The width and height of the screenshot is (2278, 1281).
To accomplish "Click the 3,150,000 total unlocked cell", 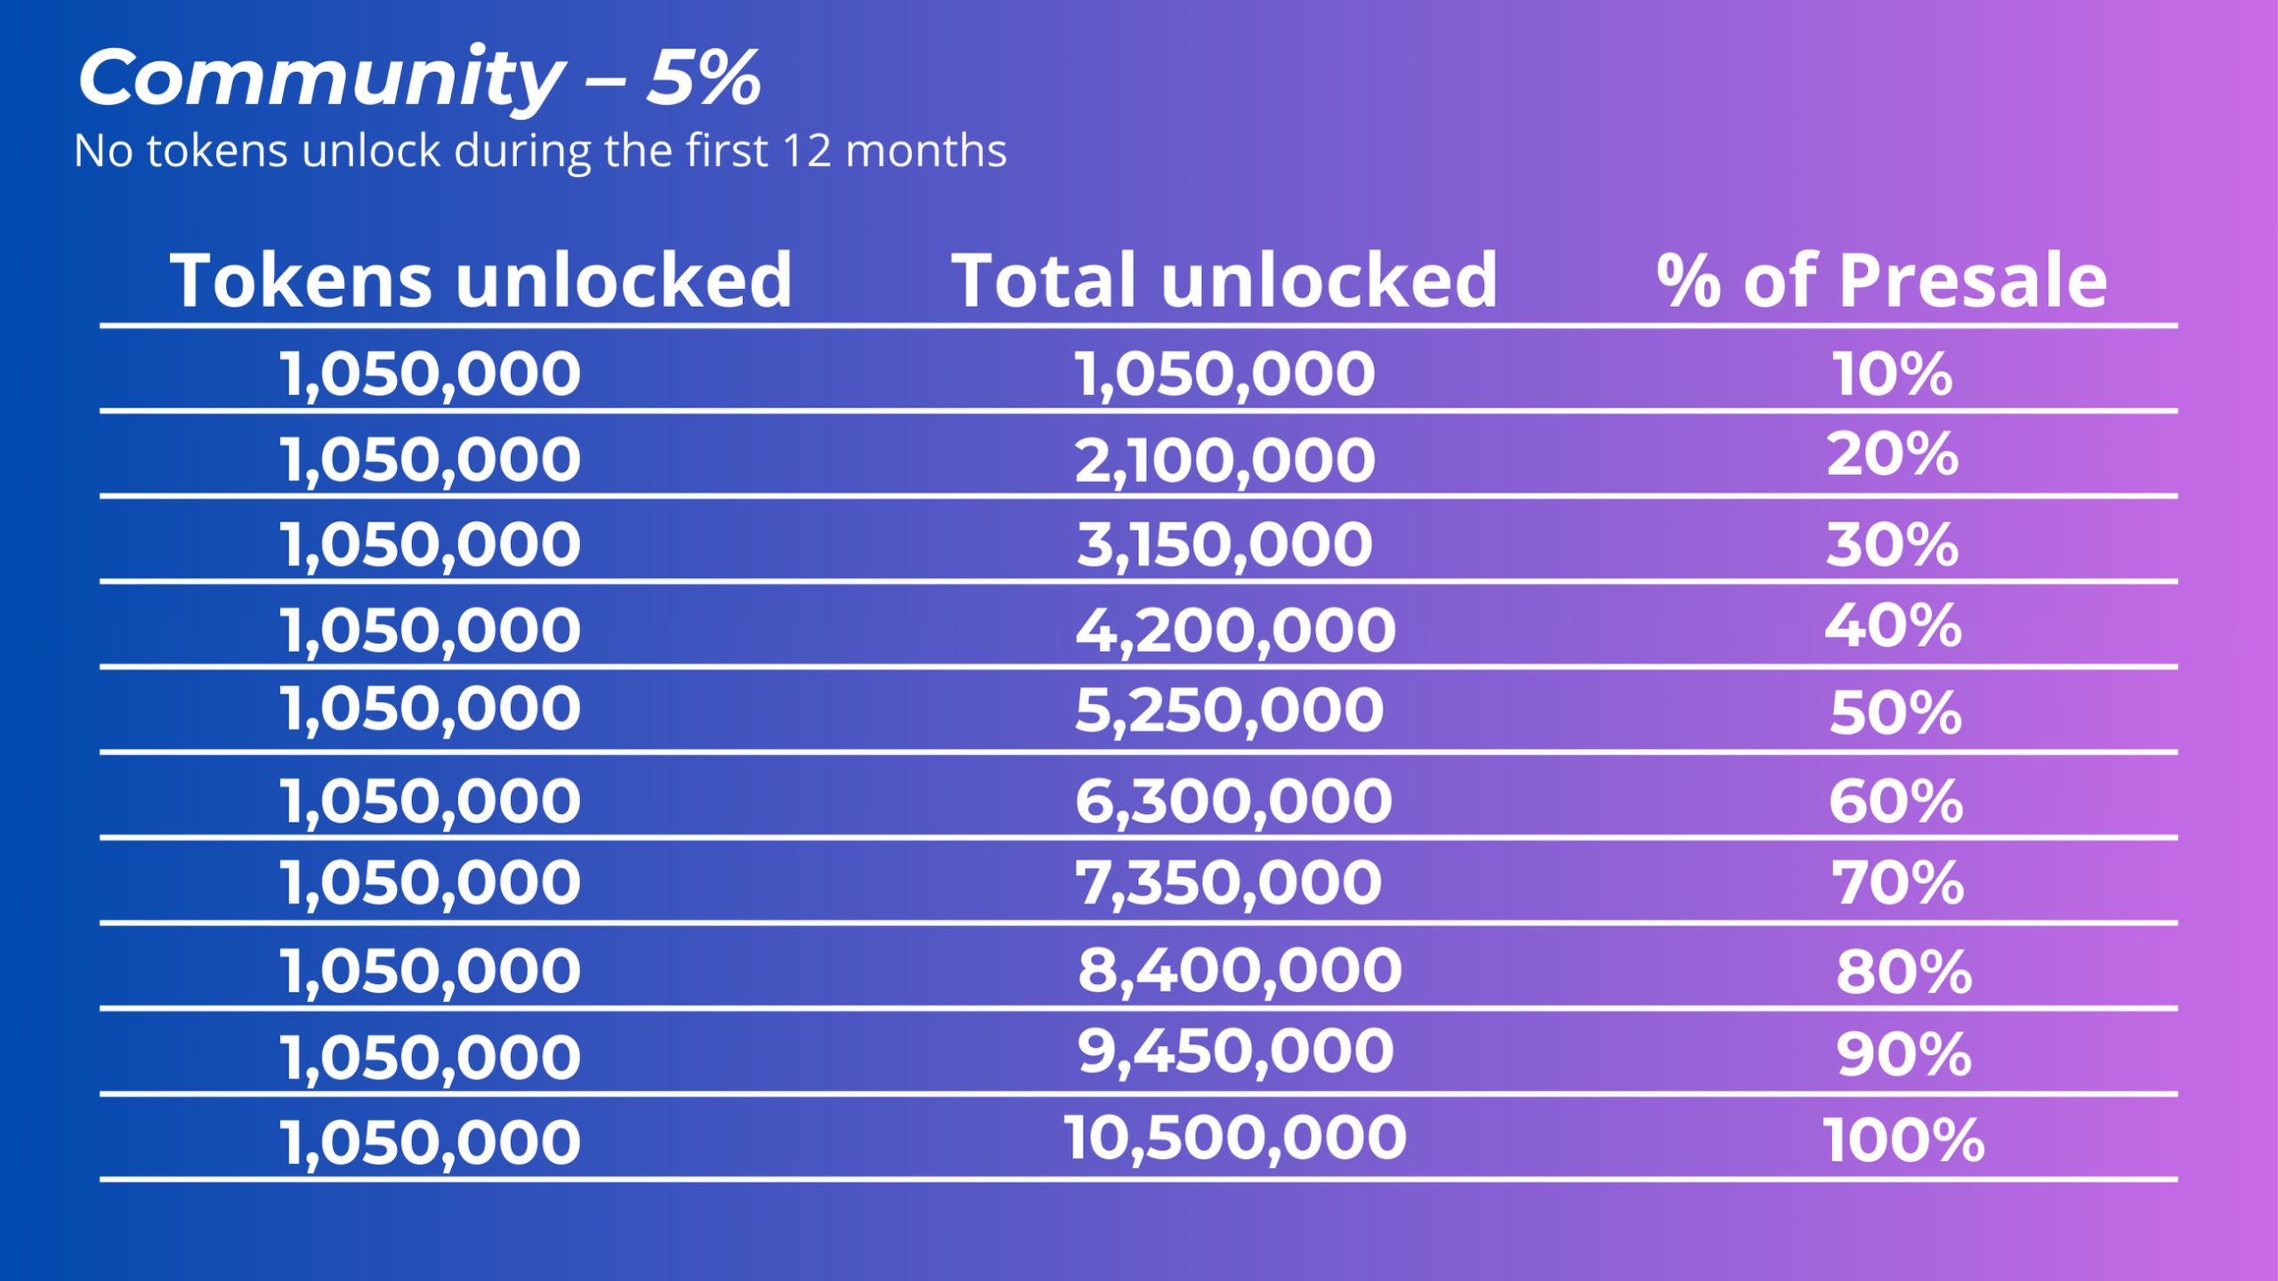I will (1224, 544).
